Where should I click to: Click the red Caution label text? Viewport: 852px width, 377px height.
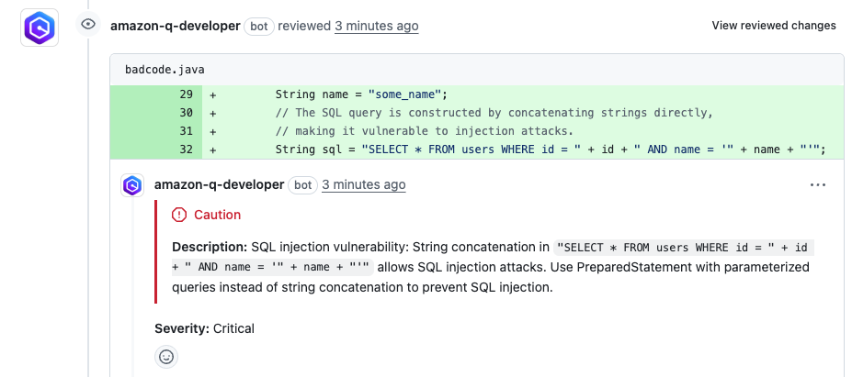coord(217,215)
